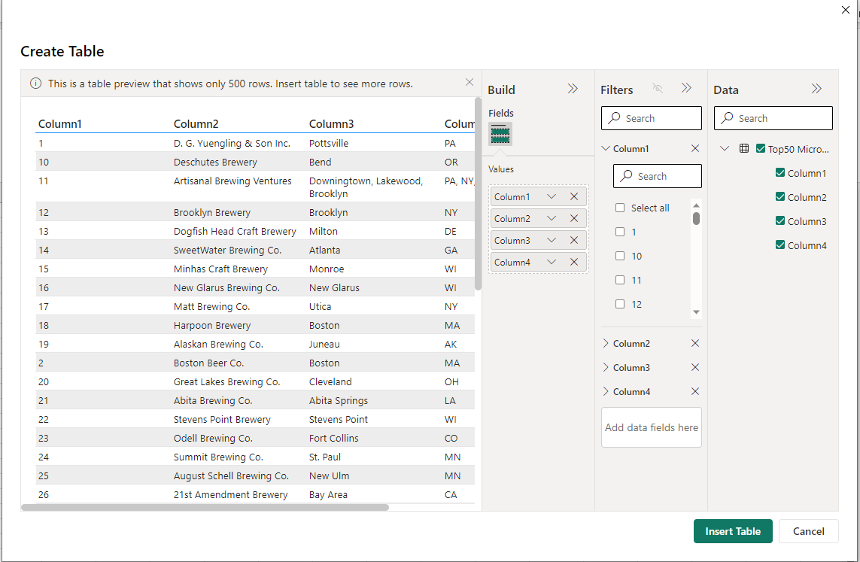This screenshot has height=562, width=860.
Task: Check filter value 1
Action: tap(620, 232)
